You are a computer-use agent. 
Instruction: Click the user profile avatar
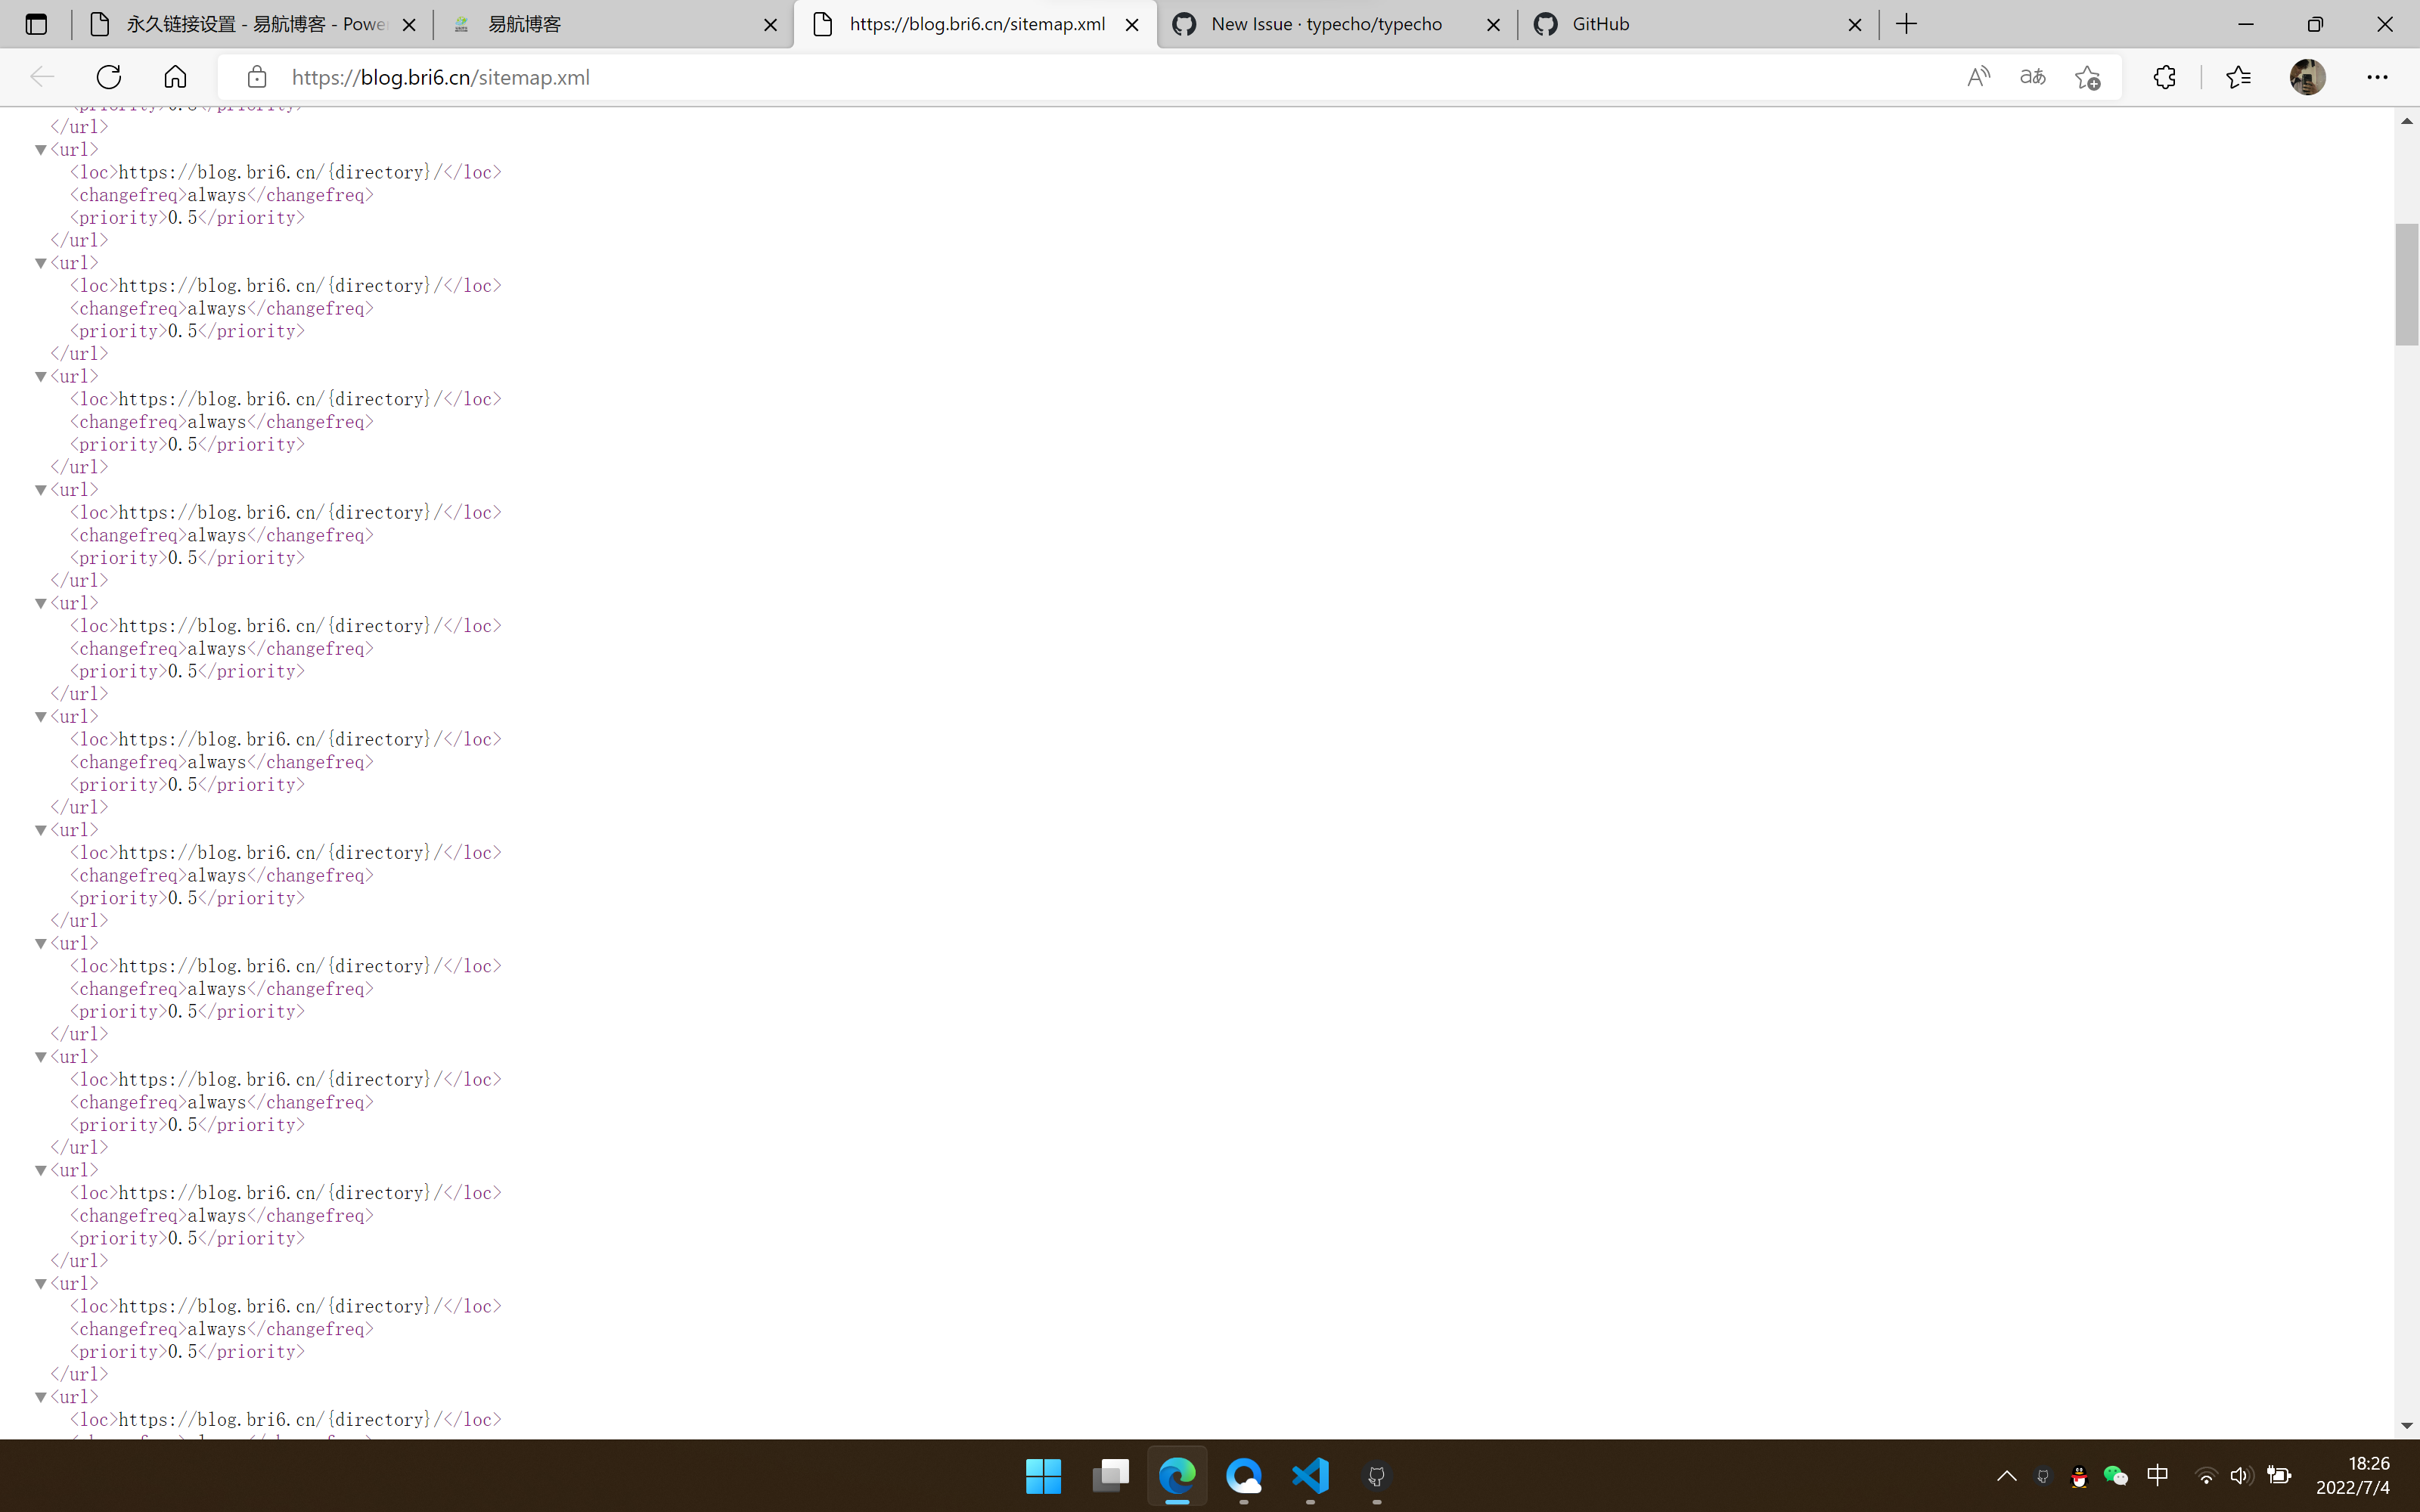tap(2307, 77)
